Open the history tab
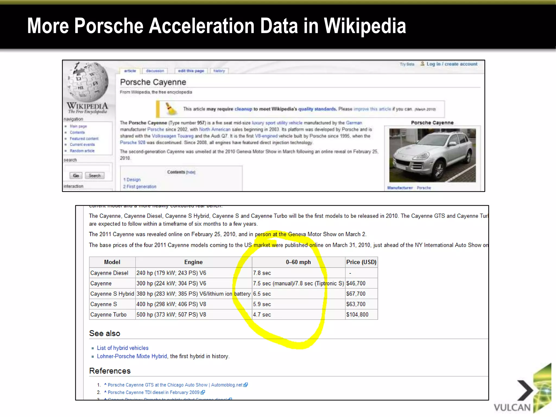Image resolution: width=556 pixels, height=417 pixels. 219,71
